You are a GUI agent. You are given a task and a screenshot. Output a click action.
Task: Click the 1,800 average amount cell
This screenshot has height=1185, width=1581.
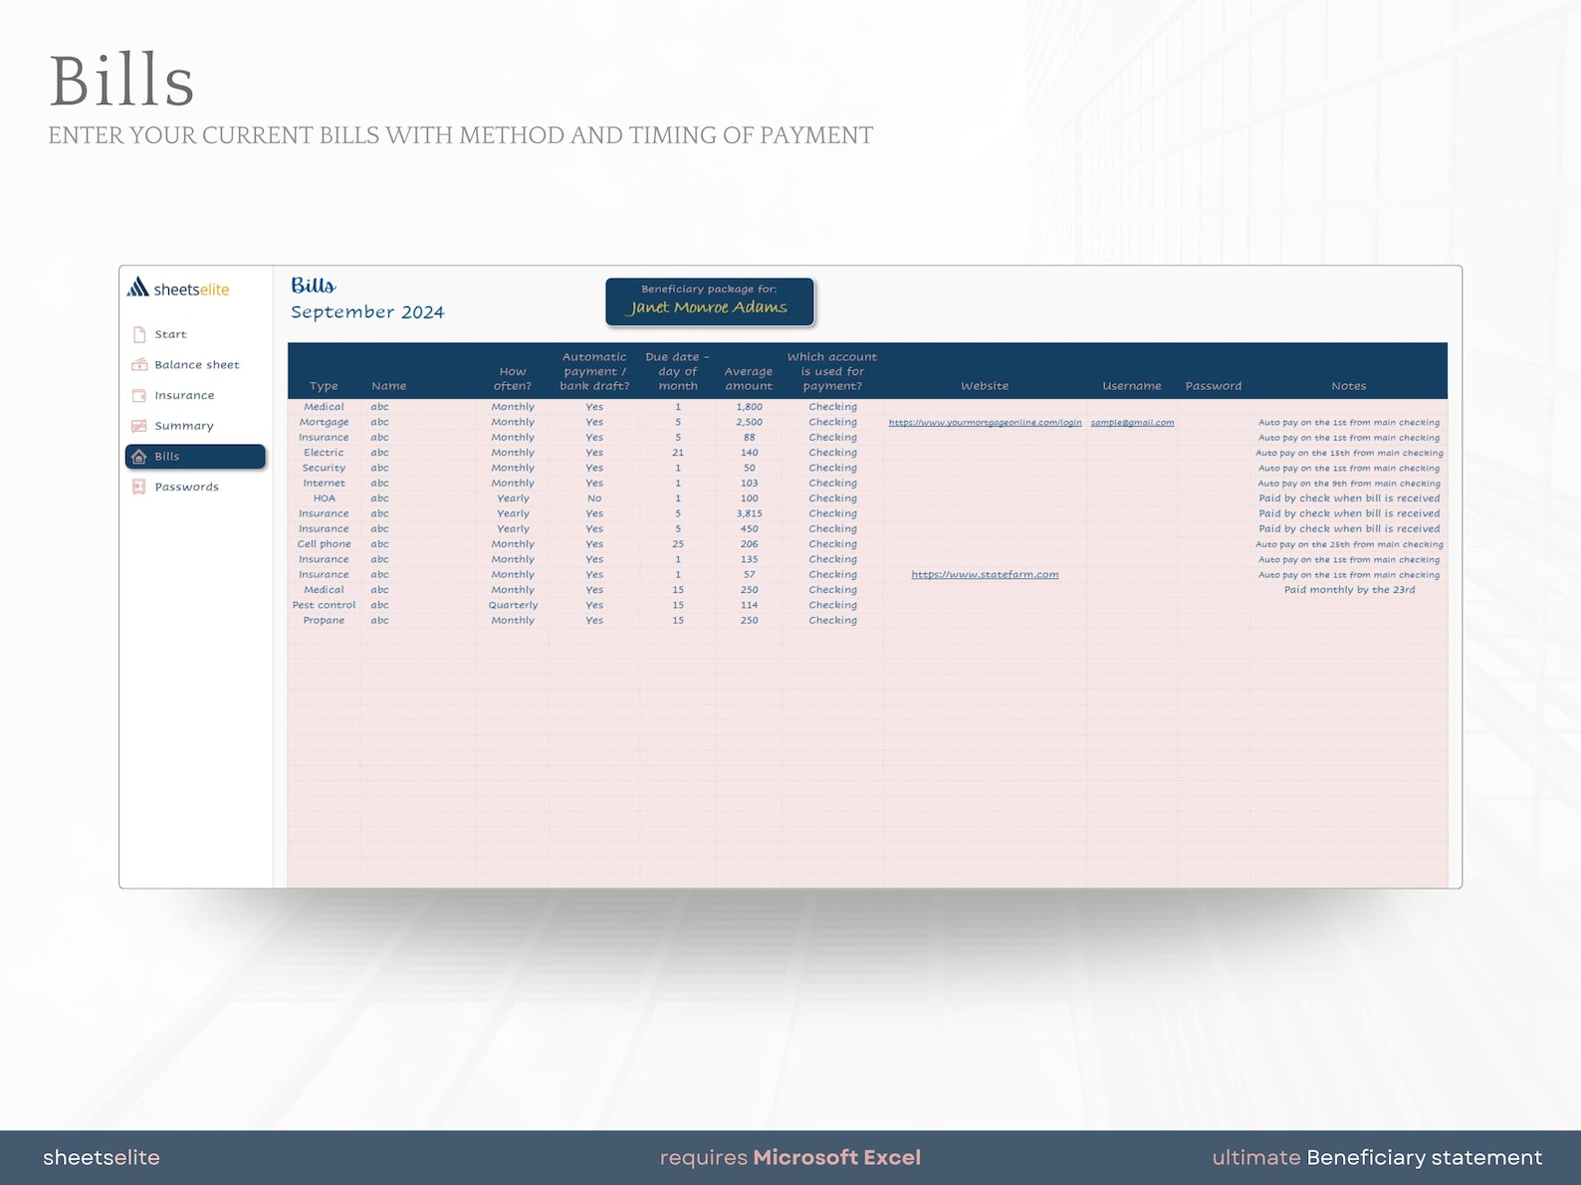pos(749,407)
